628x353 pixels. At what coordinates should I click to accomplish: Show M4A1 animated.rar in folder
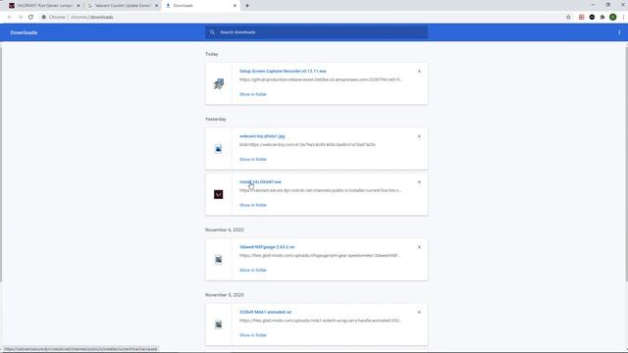point(253,335)
